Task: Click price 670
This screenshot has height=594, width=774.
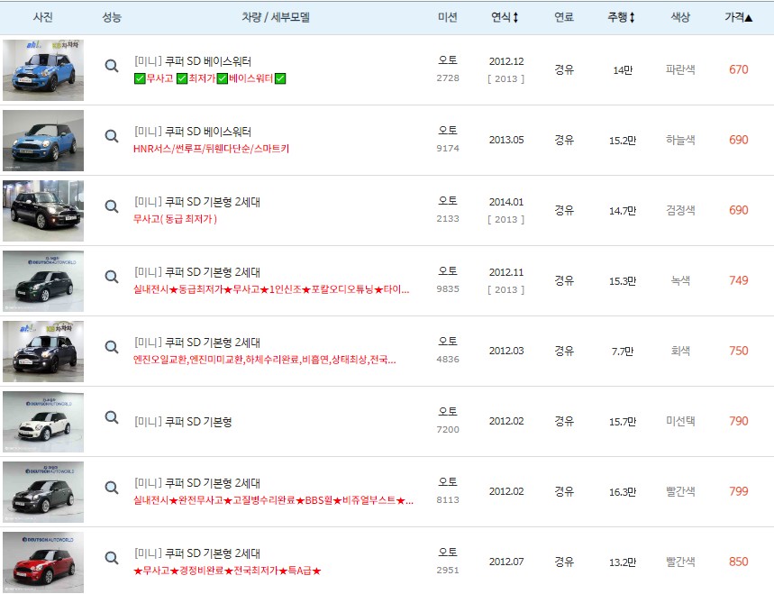Action: [x=739, y=69]
